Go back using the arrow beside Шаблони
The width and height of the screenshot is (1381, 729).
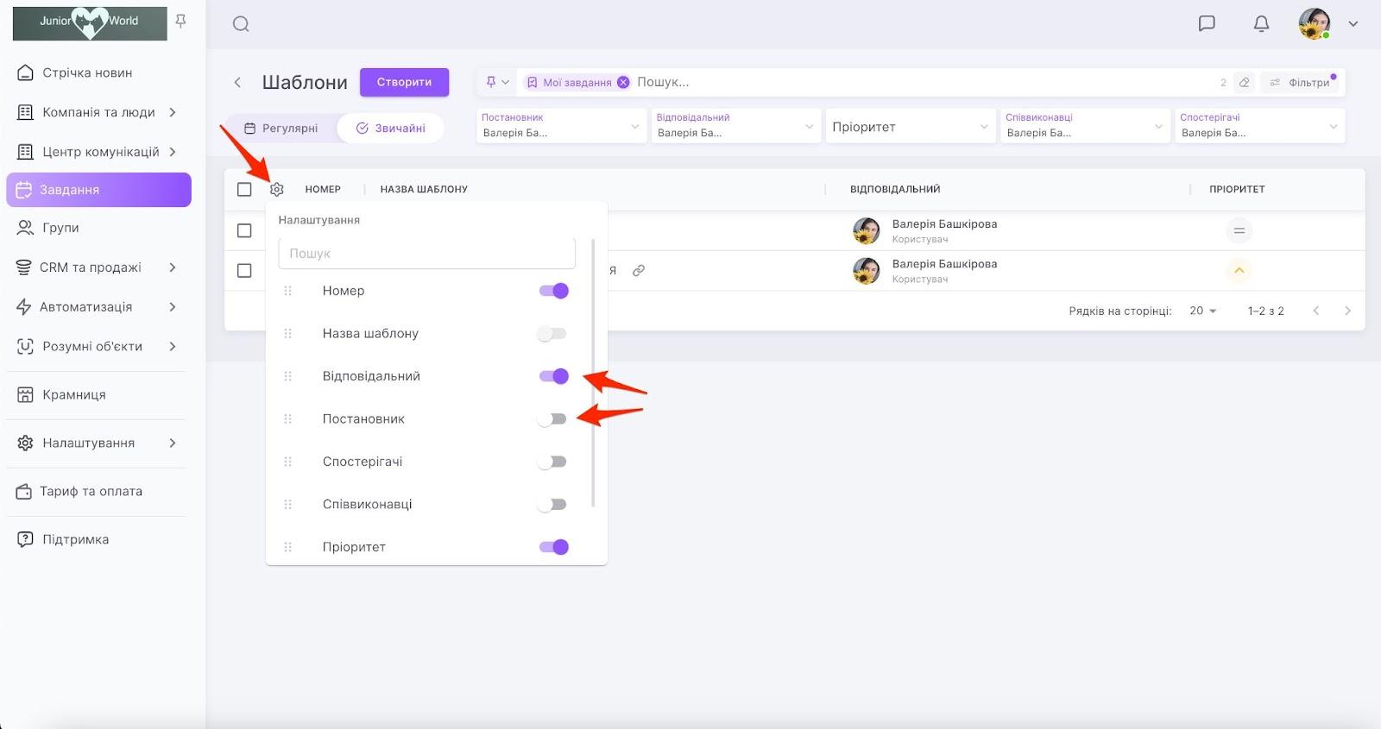point(237,82)
